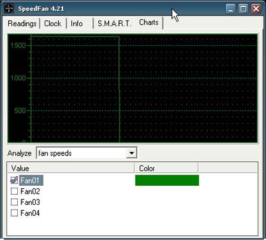Viewport: 266px width, 240px height.
Task: Close the SpeedFan window
Action: tap(256, 9)
